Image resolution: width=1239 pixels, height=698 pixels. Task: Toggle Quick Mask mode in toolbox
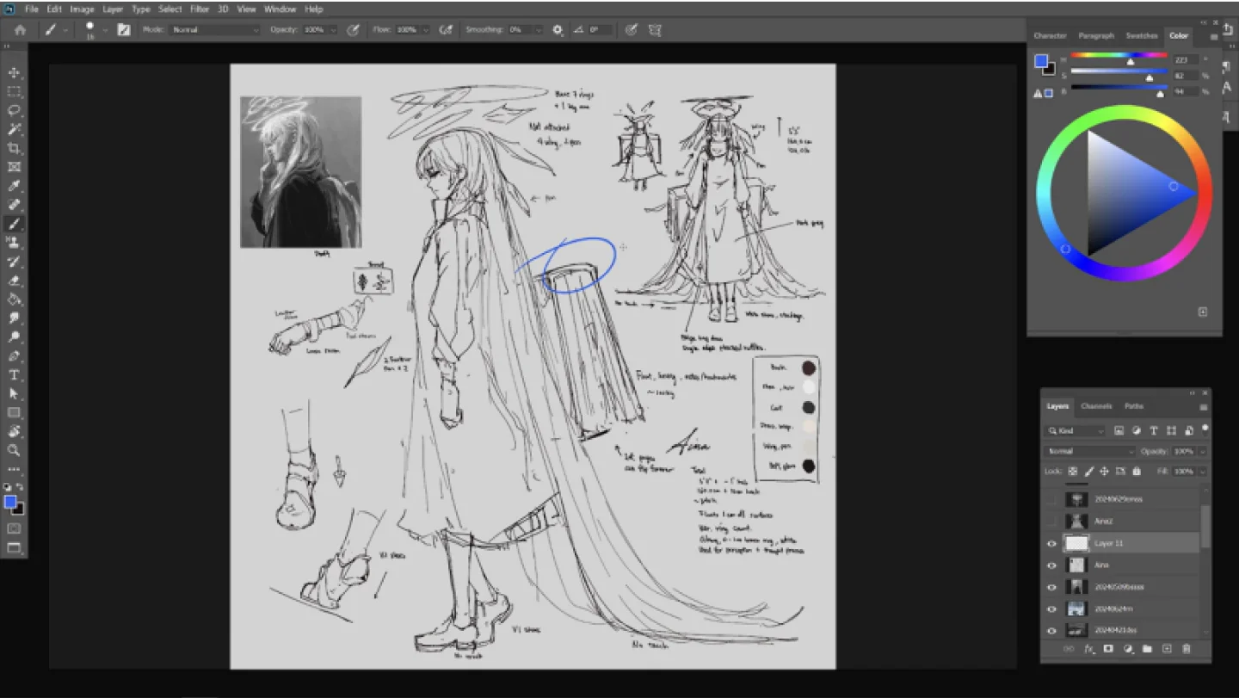coord(14,528)
